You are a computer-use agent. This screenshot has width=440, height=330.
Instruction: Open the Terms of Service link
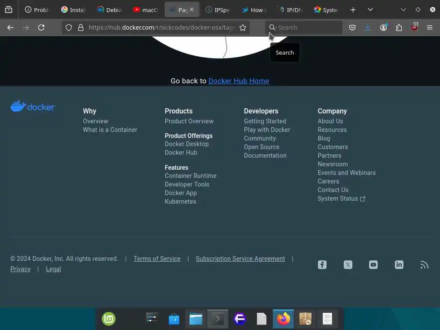point(157,259)
